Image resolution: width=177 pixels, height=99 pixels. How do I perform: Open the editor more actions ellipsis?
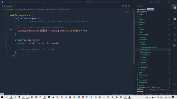coord(132,6)
